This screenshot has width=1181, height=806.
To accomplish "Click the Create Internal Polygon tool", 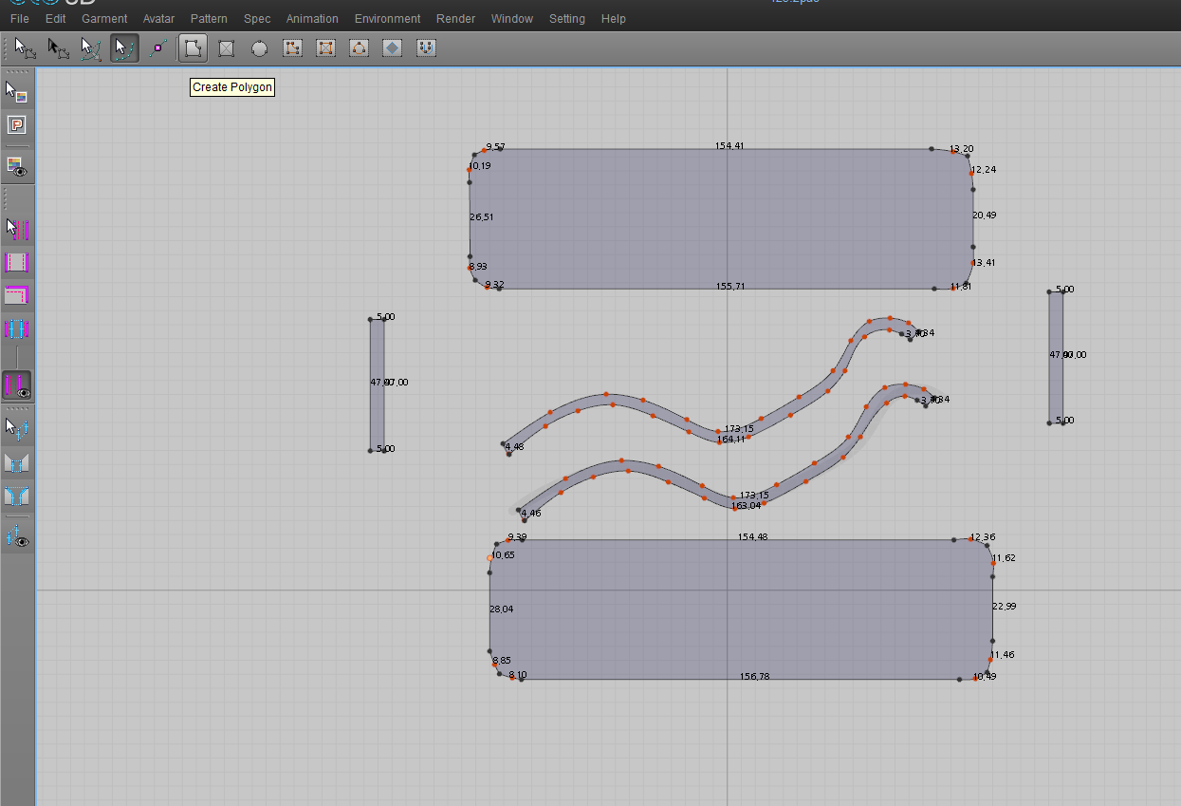I will pos(293,47).
